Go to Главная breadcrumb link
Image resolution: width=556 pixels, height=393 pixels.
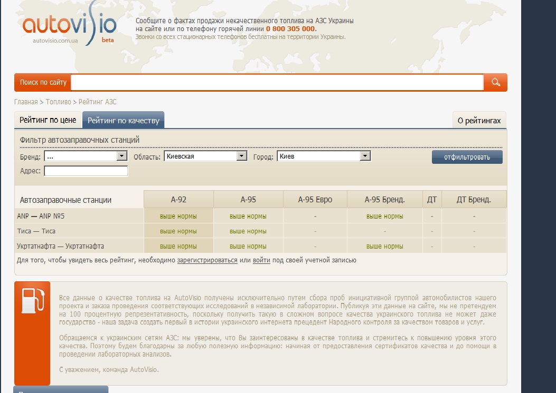[x=26, y=102]
